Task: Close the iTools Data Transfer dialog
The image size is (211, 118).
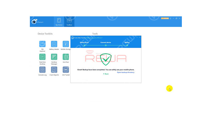Action: (x=140, y=37)
